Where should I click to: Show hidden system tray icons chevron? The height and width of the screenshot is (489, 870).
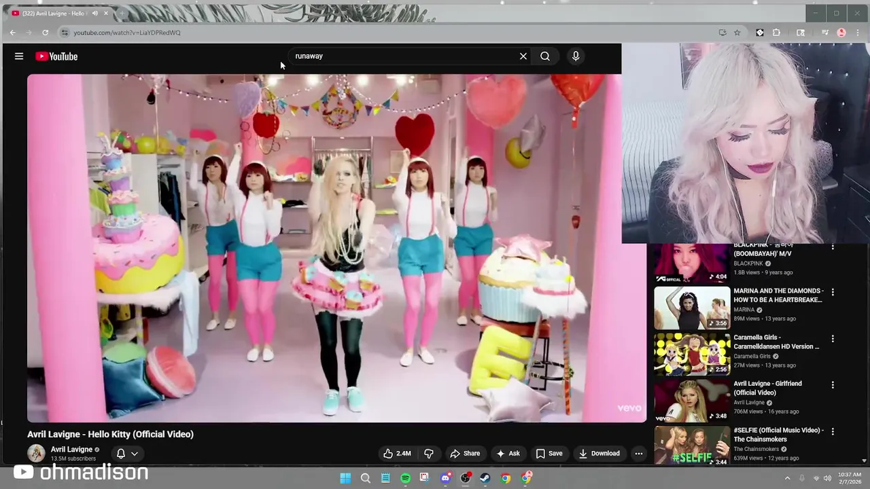tap(787, 478)
